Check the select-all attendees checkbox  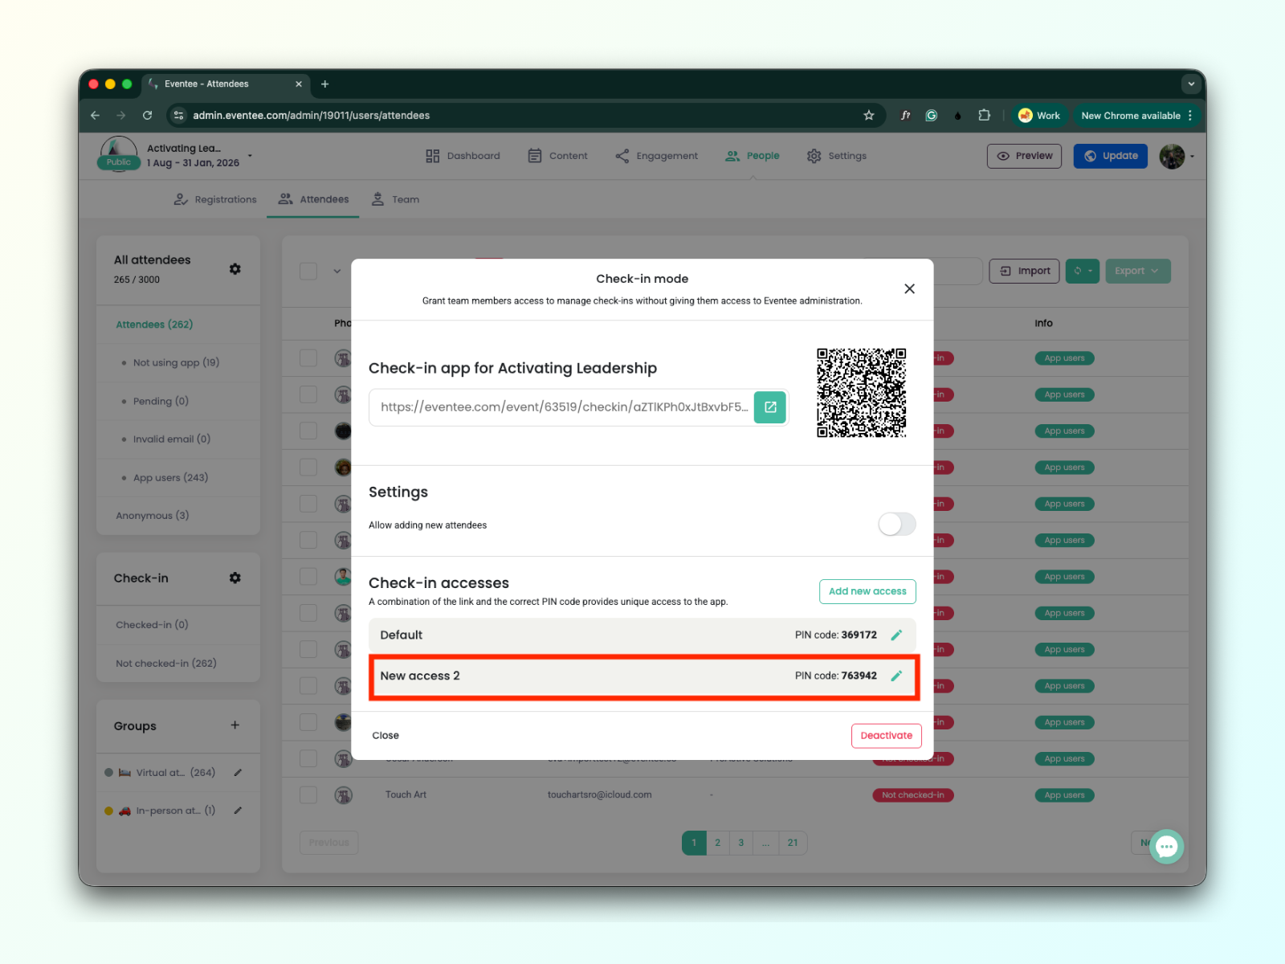(308, 272)
